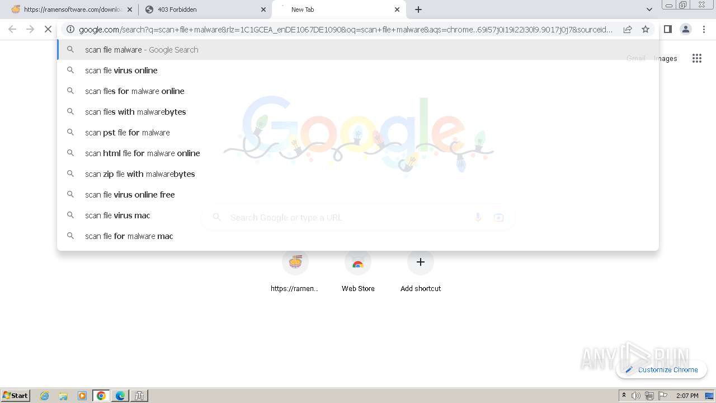
Task: Select suggestion 'scan html file for malware online'
Action: pos(358,153)
